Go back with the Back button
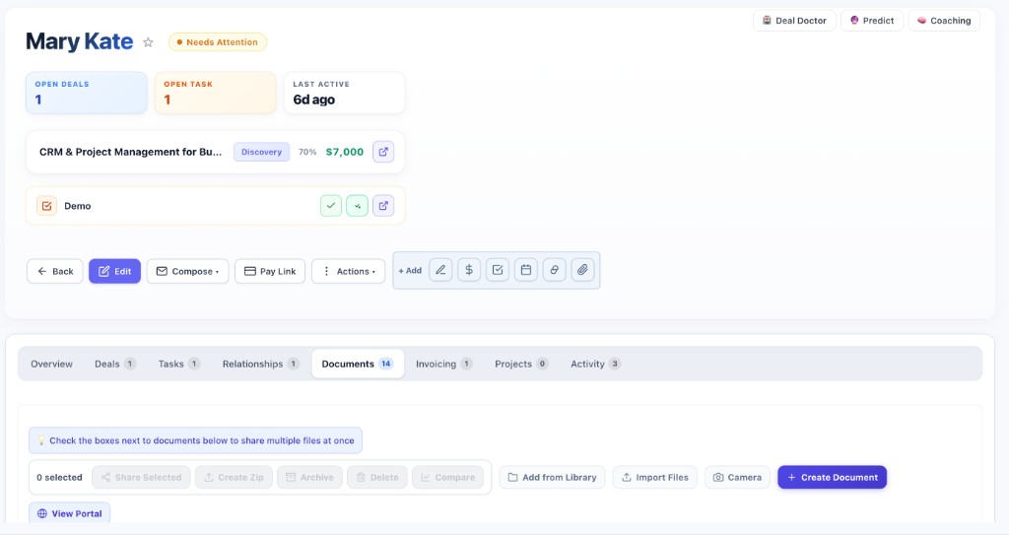Screen dimensions: 1009x535 point(55,272)
